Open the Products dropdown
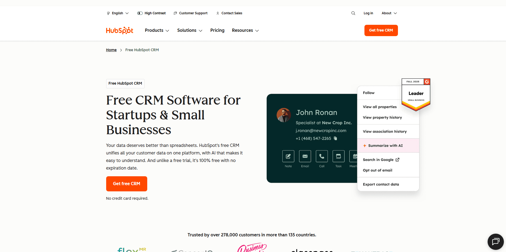506x252 pixels. click(156, 30)
